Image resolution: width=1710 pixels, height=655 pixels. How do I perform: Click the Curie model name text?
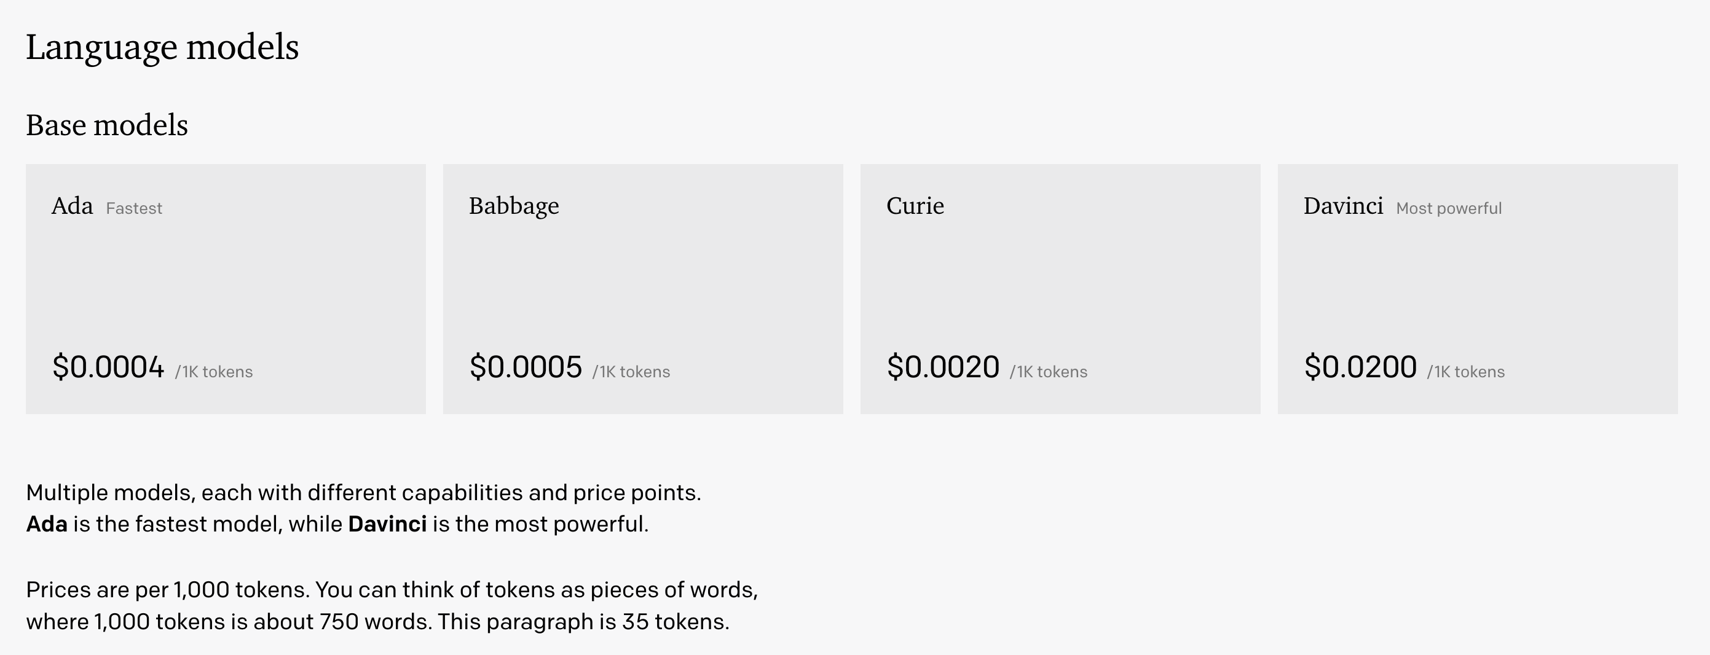coord(915,206)
